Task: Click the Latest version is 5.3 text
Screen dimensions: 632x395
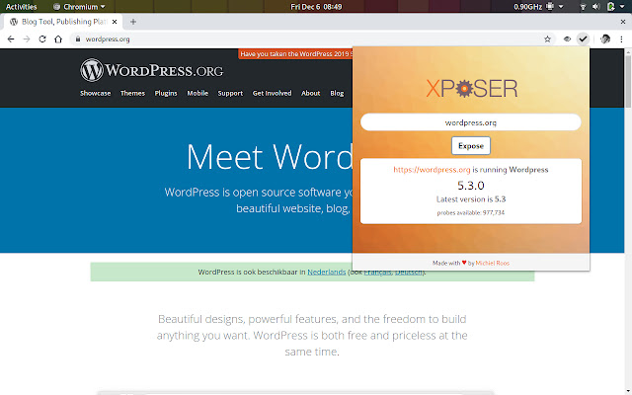Action: click(471, 199)
